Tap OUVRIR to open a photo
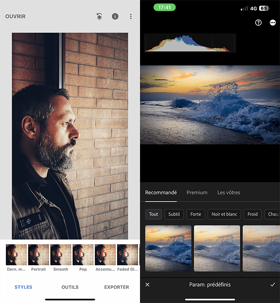This screenshot has width=280, height=303. point(15,16)
